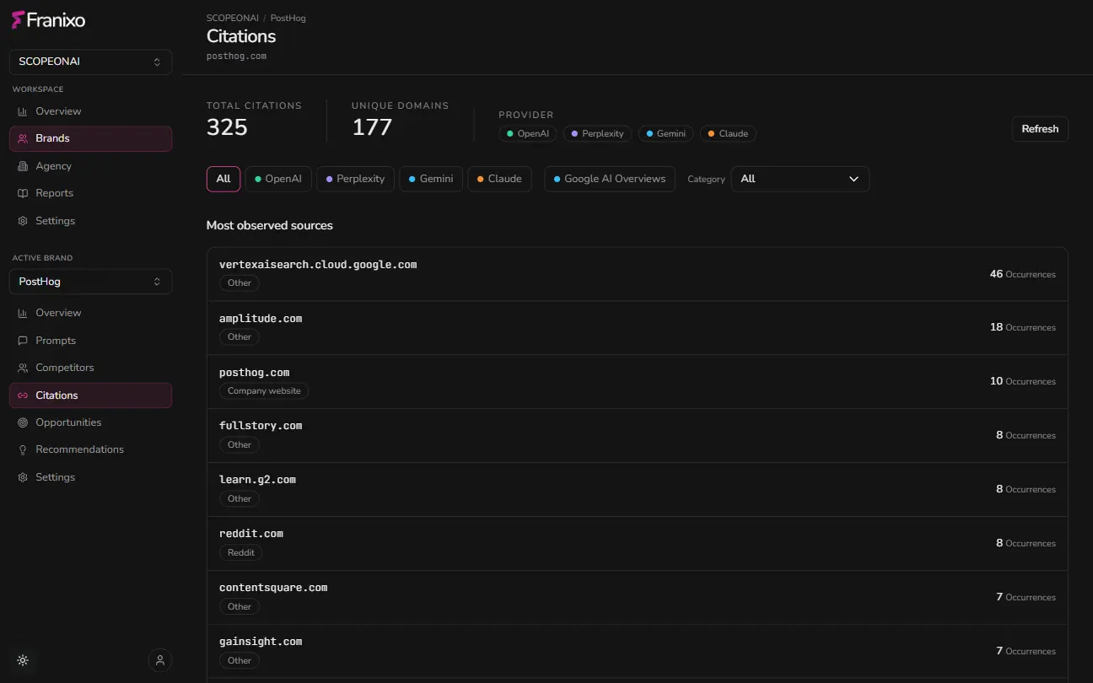Click the Perplexity provider legend chip
The height and width of the screenshot is (683, 1093).
pos(597,133)
